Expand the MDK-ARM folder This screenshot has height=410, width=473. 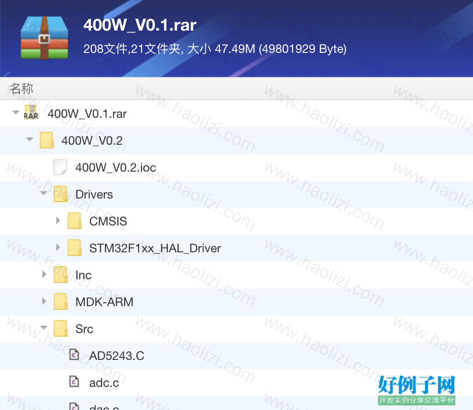click(x=44, y=301)
